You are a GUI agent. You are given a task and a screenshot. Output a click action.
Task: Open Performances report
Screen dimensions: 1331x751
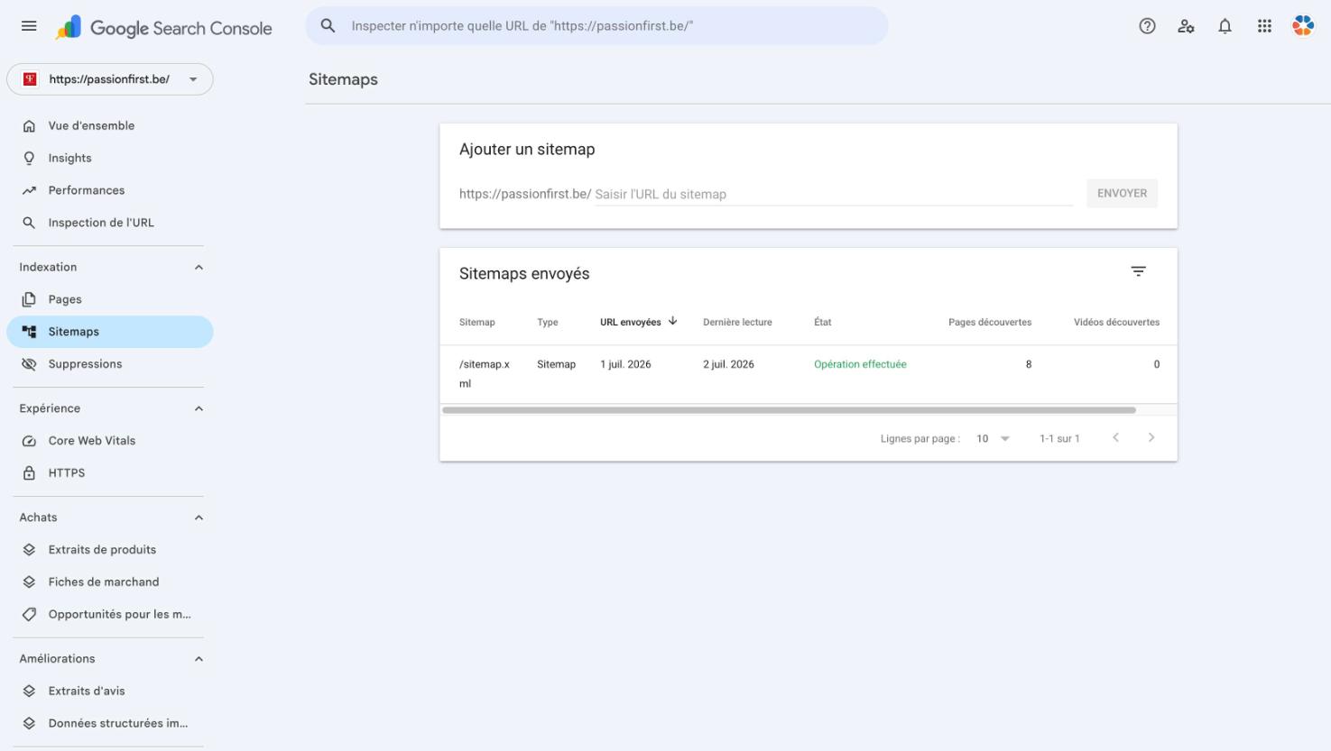110,190
